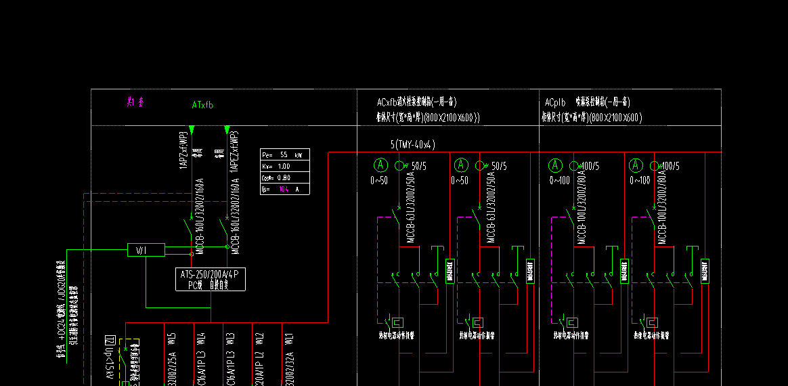Click the yellow dashed surge protector box
This screenshot has width=788, height=386.
129,362
